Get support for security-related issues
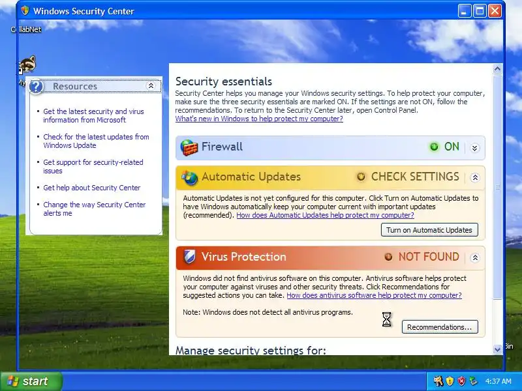522x391 pixels. tap(93, 167)
